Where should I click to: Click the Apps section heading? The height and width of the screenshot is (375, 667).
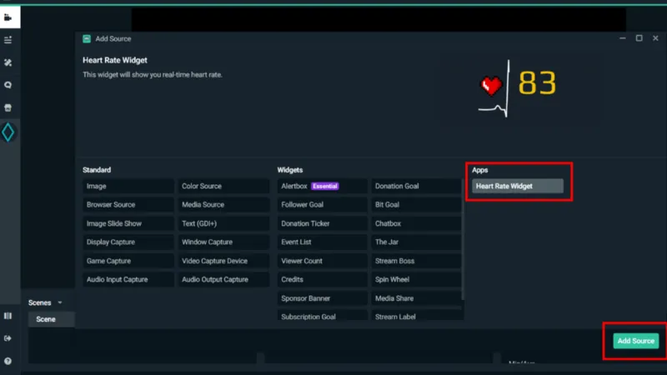click(480, 170)
